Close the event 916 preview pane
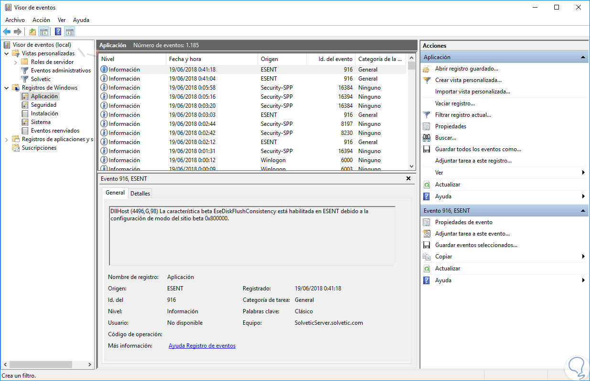Screen dimensions: 590x381 (408, 178)
